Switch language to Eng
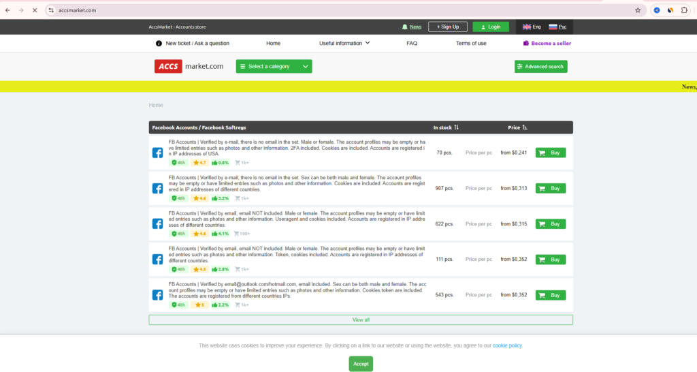The height and width of the screenshot is (372, 697). tap(532, 27)
